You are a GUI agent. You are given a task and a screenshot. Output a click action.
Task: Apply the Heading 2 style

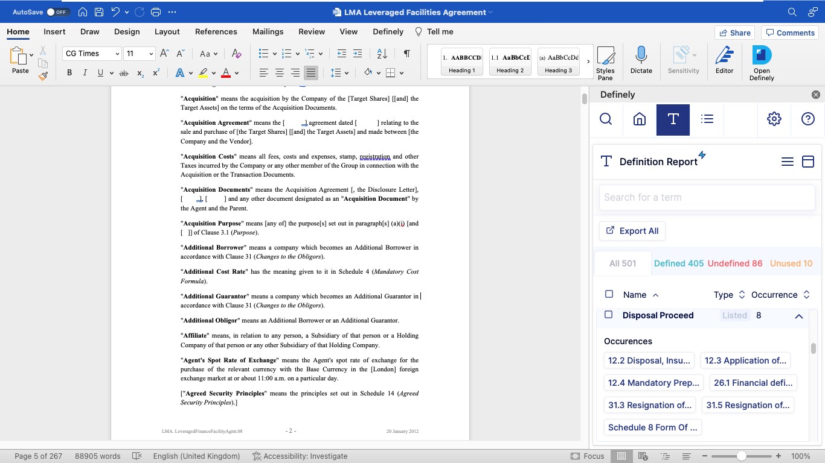click(x=510, y=61)
